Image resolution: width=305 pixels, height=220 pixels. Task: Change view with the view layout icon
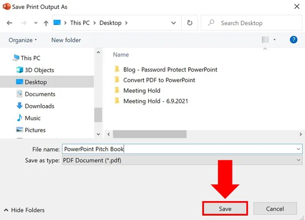point(265,39)
